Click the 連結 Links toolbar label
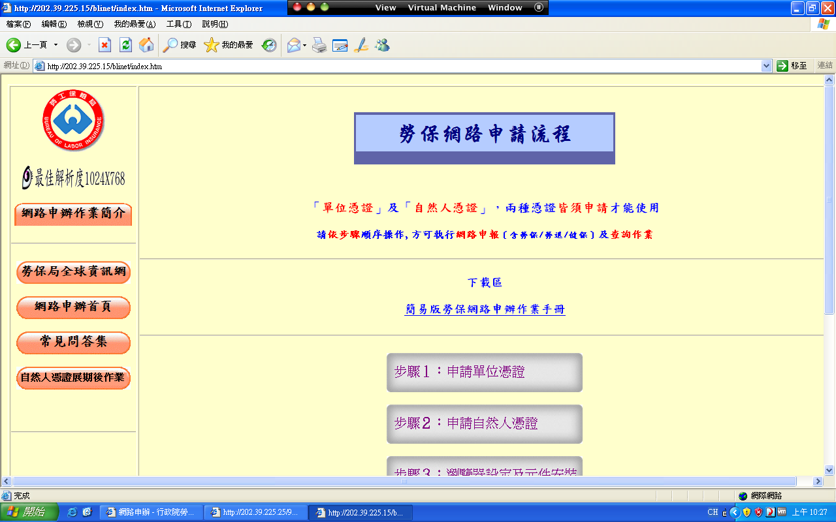This screenshot has height=522, width=836. tap(825, 65)
